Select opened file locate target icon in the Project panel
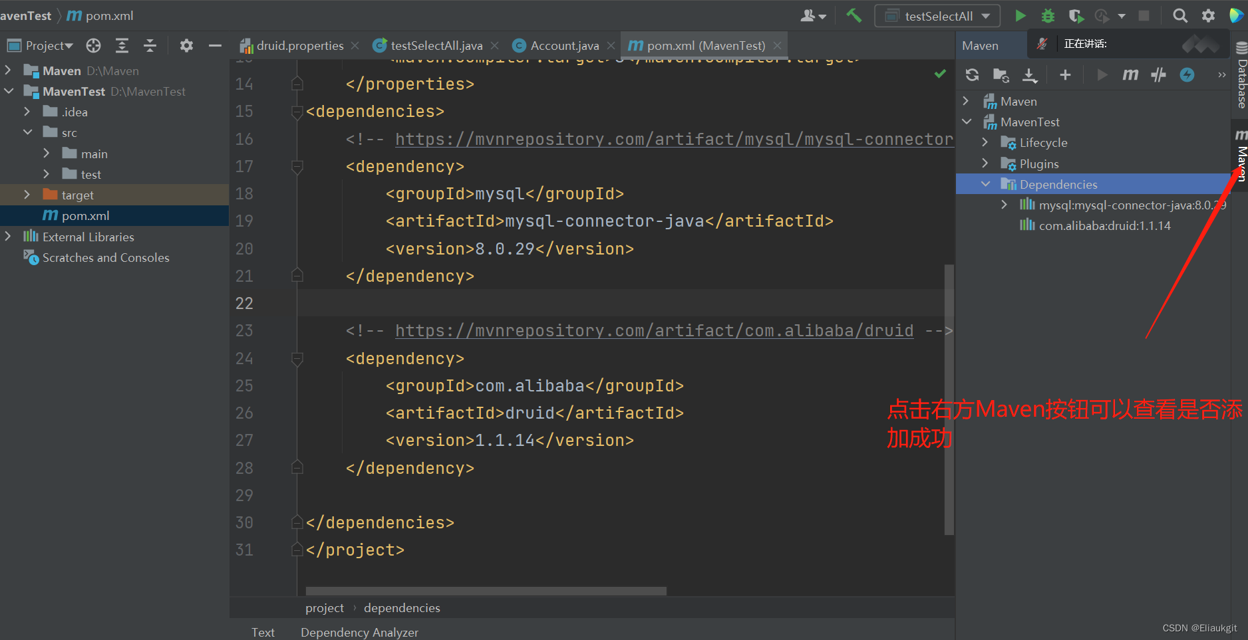1248x640 pixels. pyautogui.click(x=94, y=45)
